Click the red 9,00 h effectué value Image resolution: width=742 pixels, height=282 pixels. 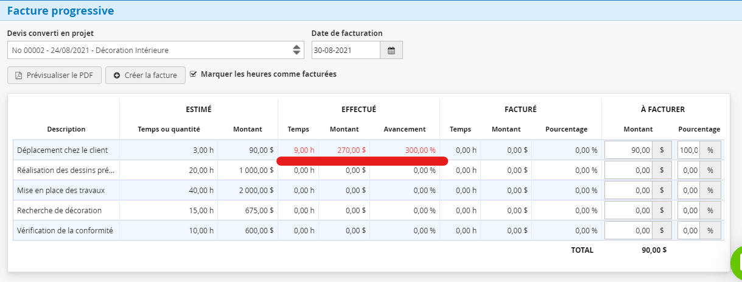304,150
